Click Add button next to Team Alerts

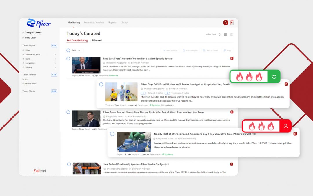click(x=54, y=91)
